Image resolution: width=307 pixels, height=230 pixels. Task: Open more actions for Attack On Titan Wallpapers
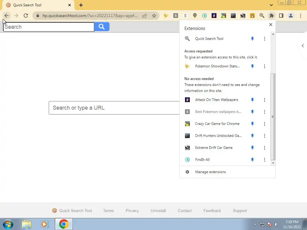pos(264,100)
